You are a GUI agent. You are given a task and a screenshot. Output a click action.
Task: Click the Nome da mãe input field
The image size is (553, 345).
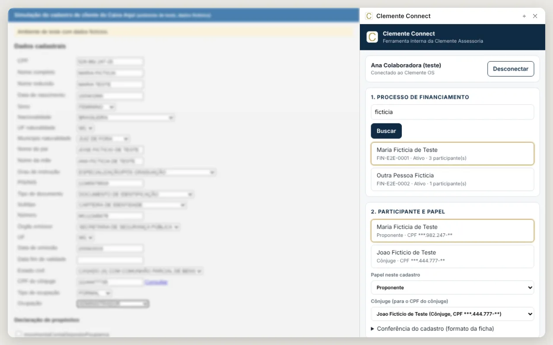click(x=110, y=161)
